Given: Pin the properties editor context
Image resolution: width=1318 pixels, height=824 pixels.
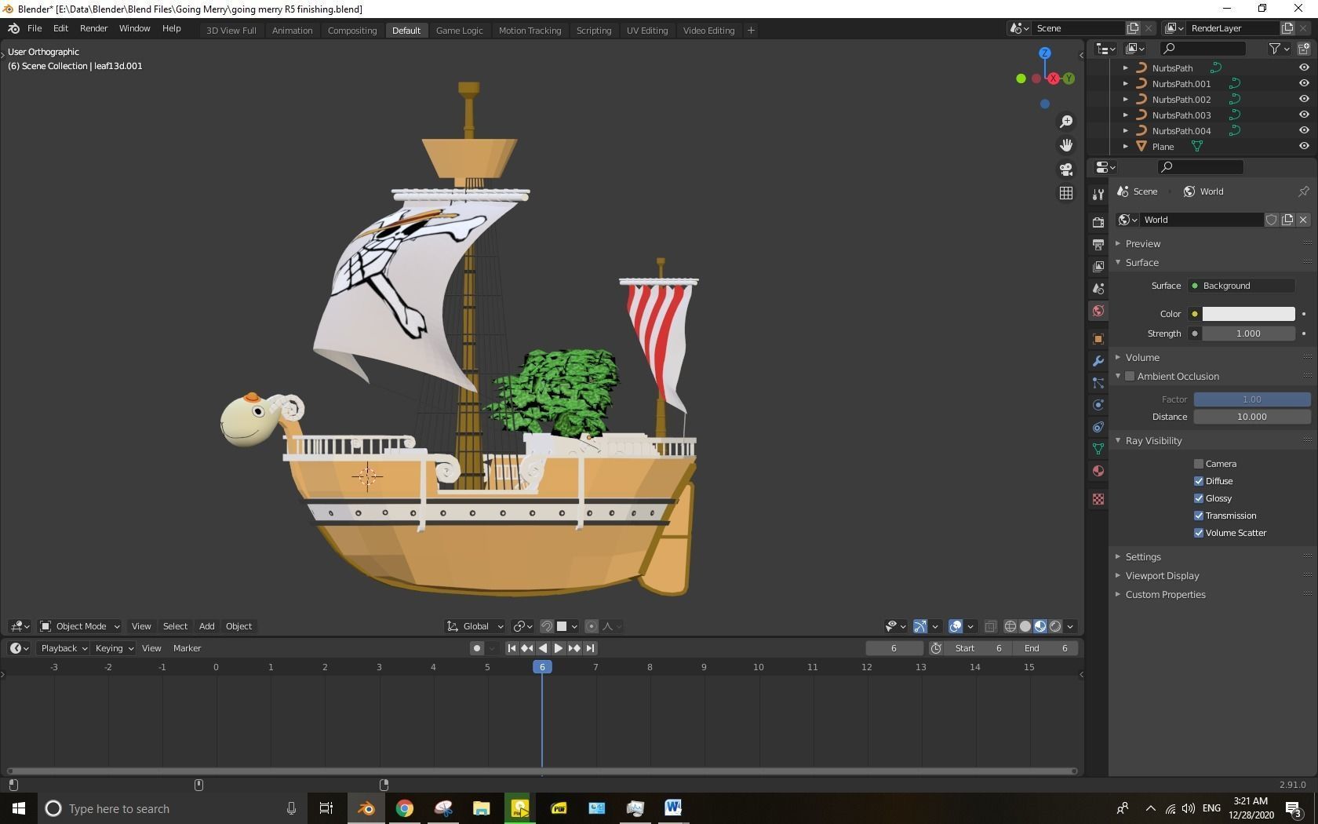Looking at the screenshot, I should 1303,191.
